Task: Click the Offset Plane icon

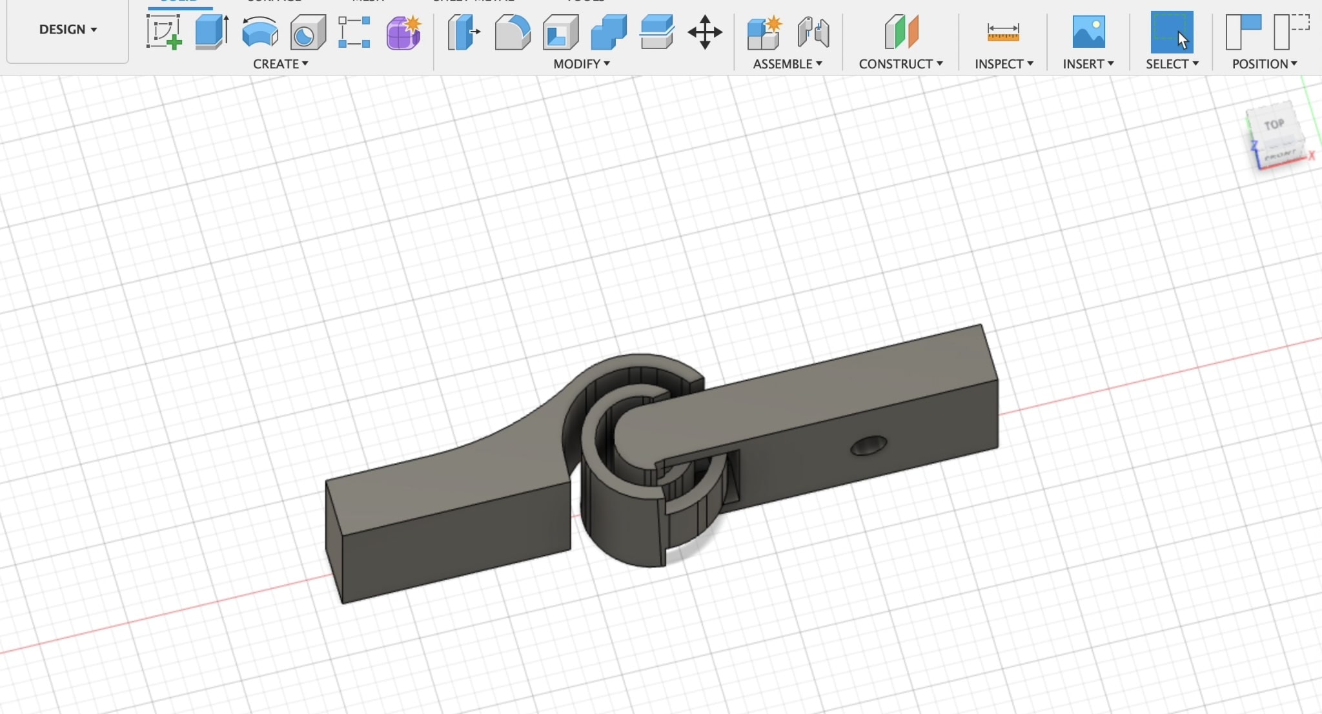Action: [901, 32]
